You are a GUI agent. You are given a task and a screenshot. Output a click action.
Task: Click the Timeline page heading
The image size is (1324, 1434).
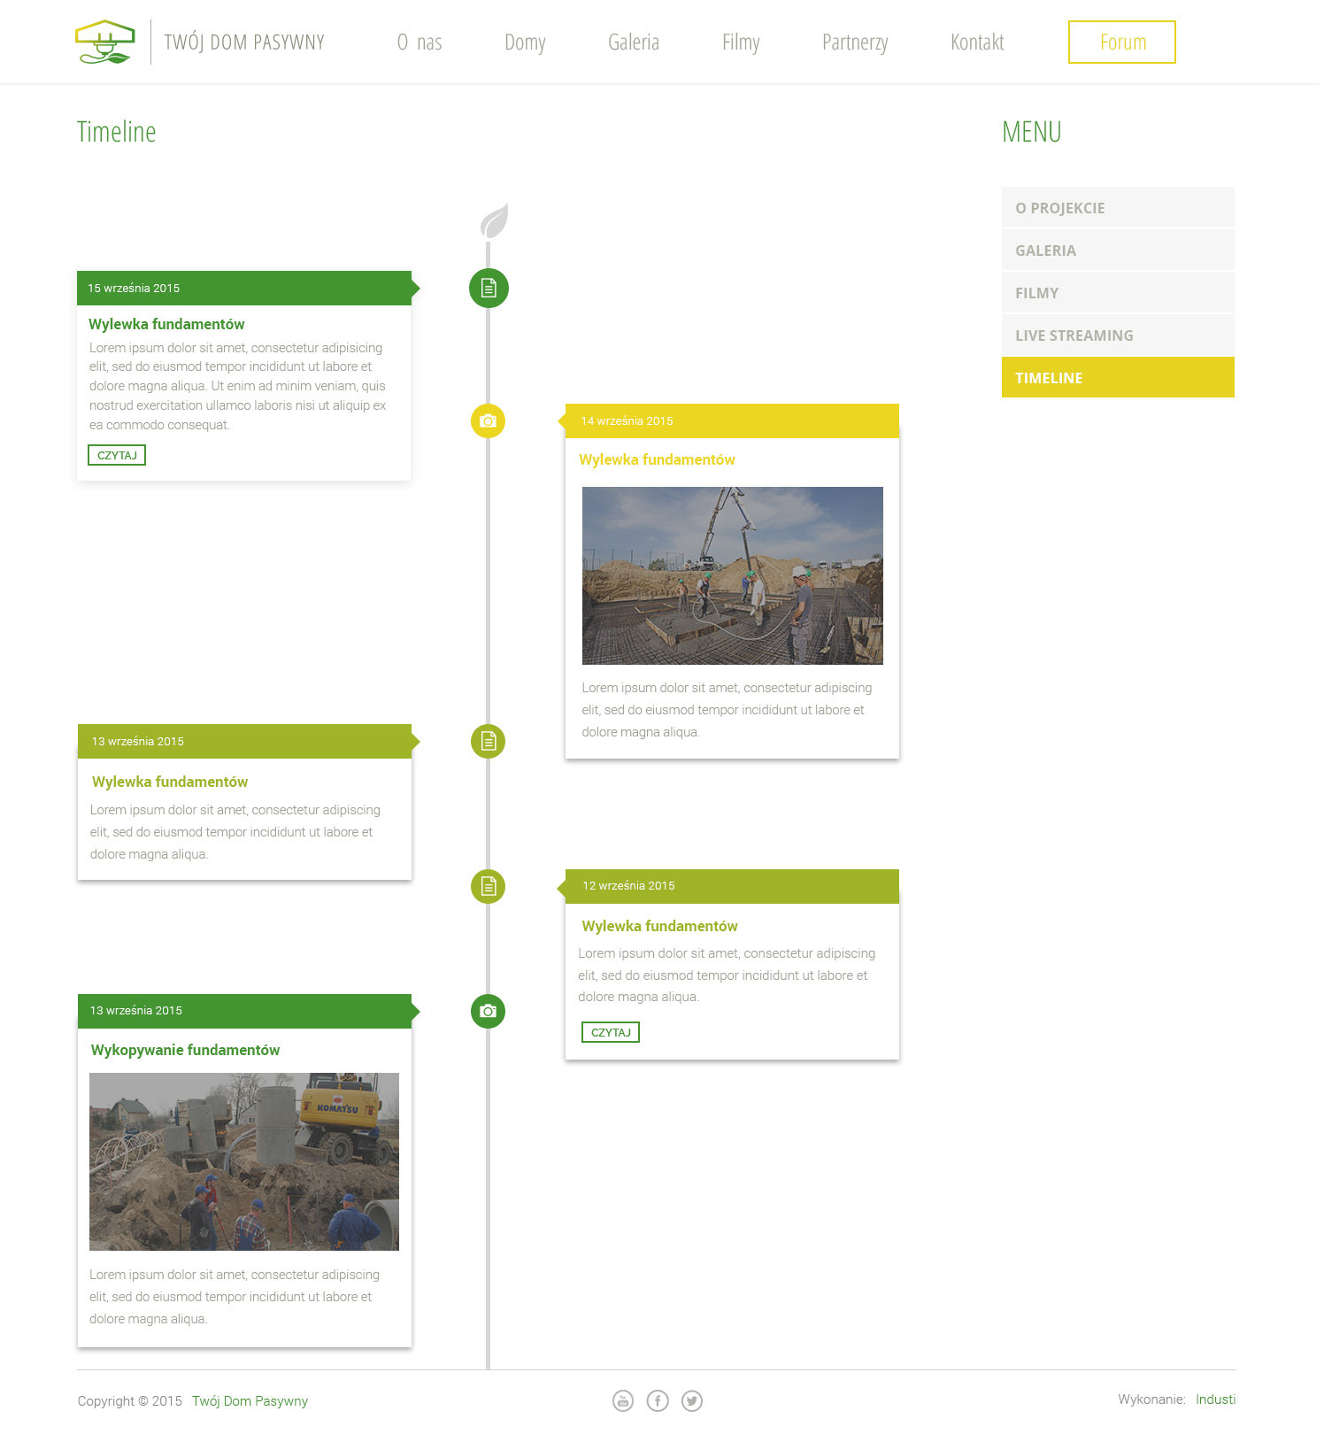coord(116,132)
